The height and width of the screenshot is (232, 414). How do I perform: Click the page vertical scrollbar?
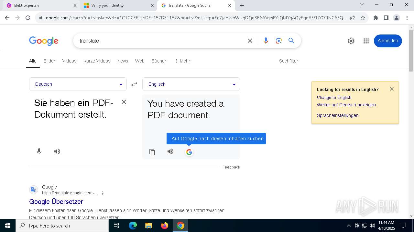[411, 51]
